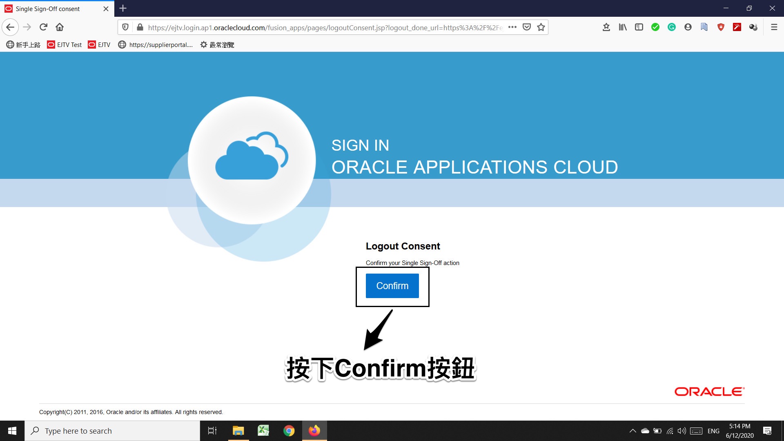Open the supplierportal bookmark
This screenshot has height=441, width=784.
155,45
